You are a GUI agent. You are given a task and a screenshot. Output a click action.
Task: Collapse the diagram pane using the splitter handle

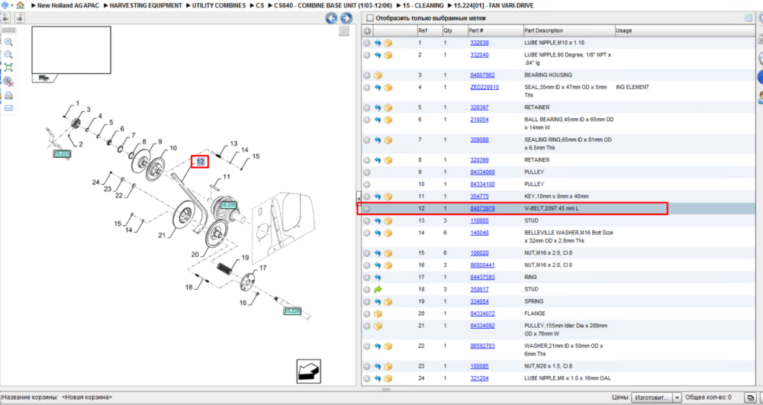pos(358,197)
